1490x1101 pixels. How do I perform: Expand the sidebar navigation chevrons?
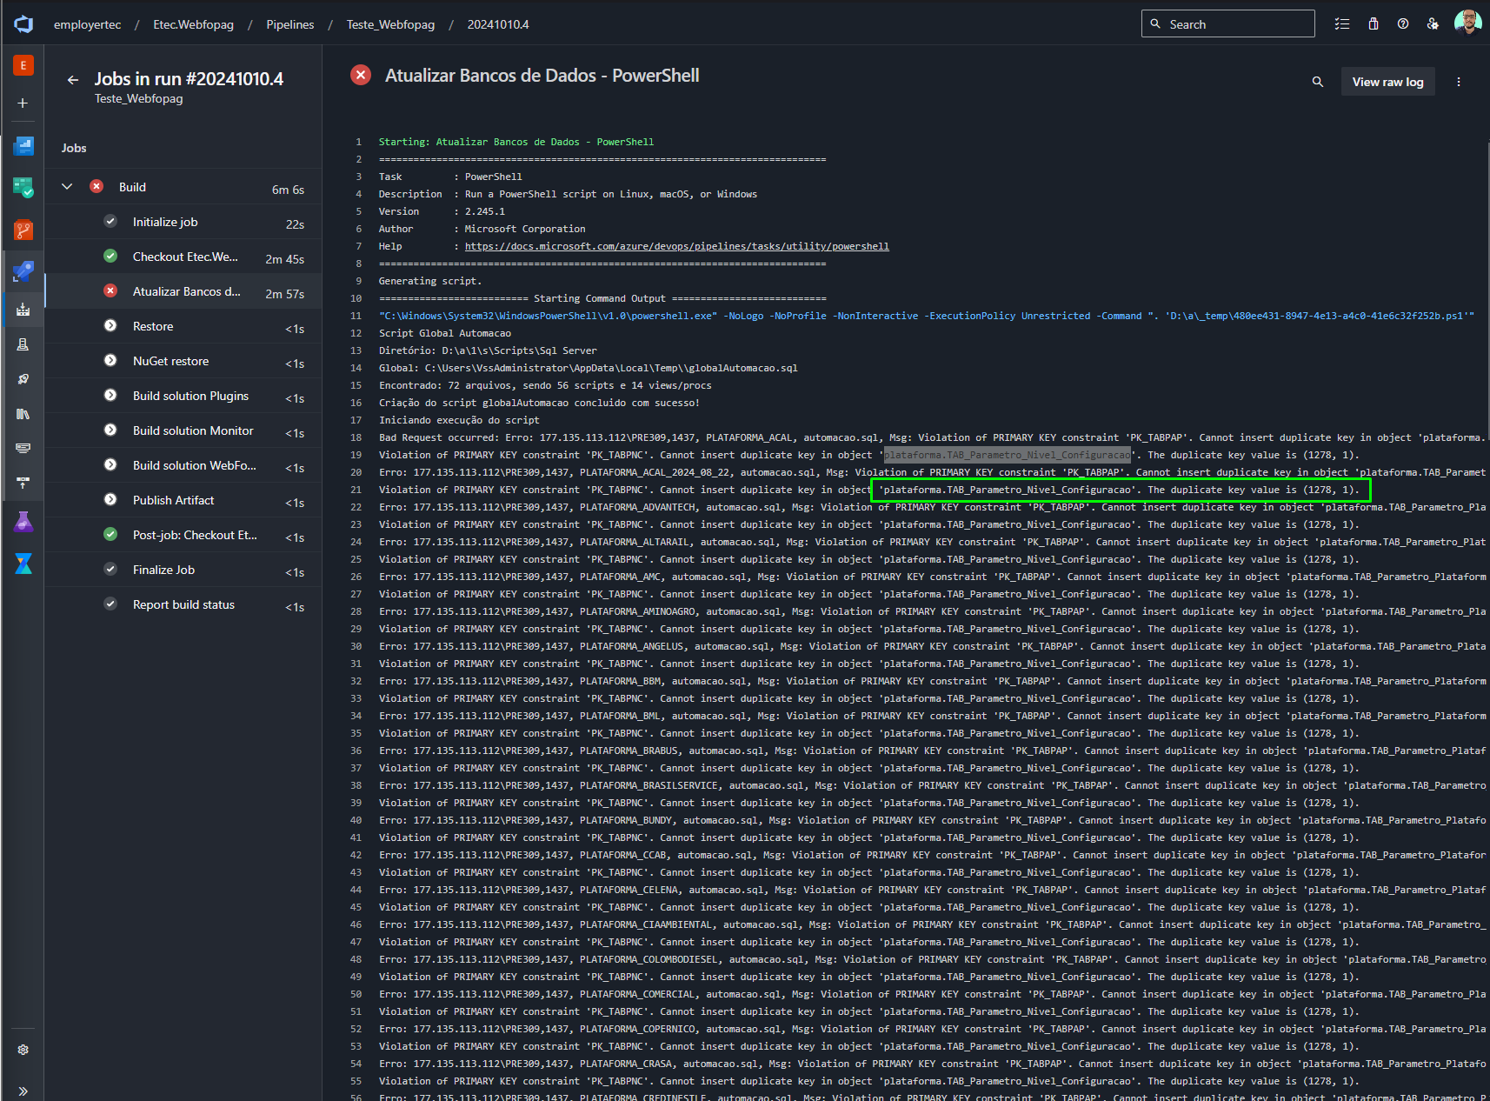pos(23,1091)
